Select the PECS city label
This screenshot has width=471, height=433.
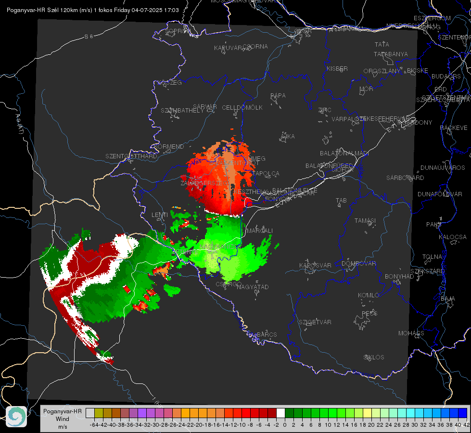(x=369, y=313)
